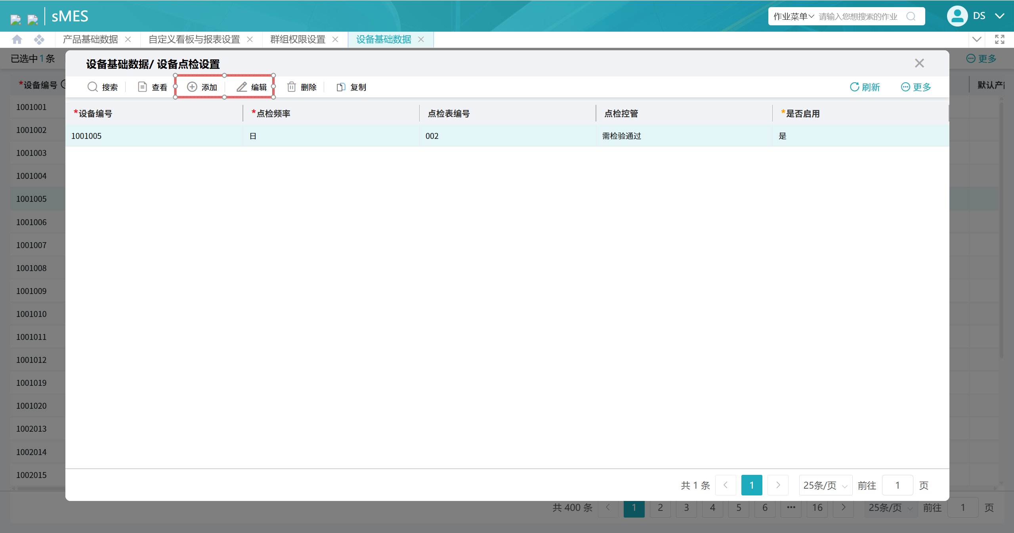Toggle fullscreen with the expand icon

coord(1000,39)
